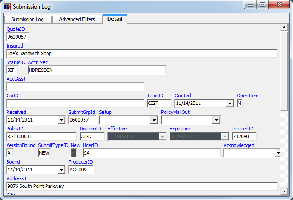
Task: Switch to the Submission Log tab
Action: tap(27, 19)
